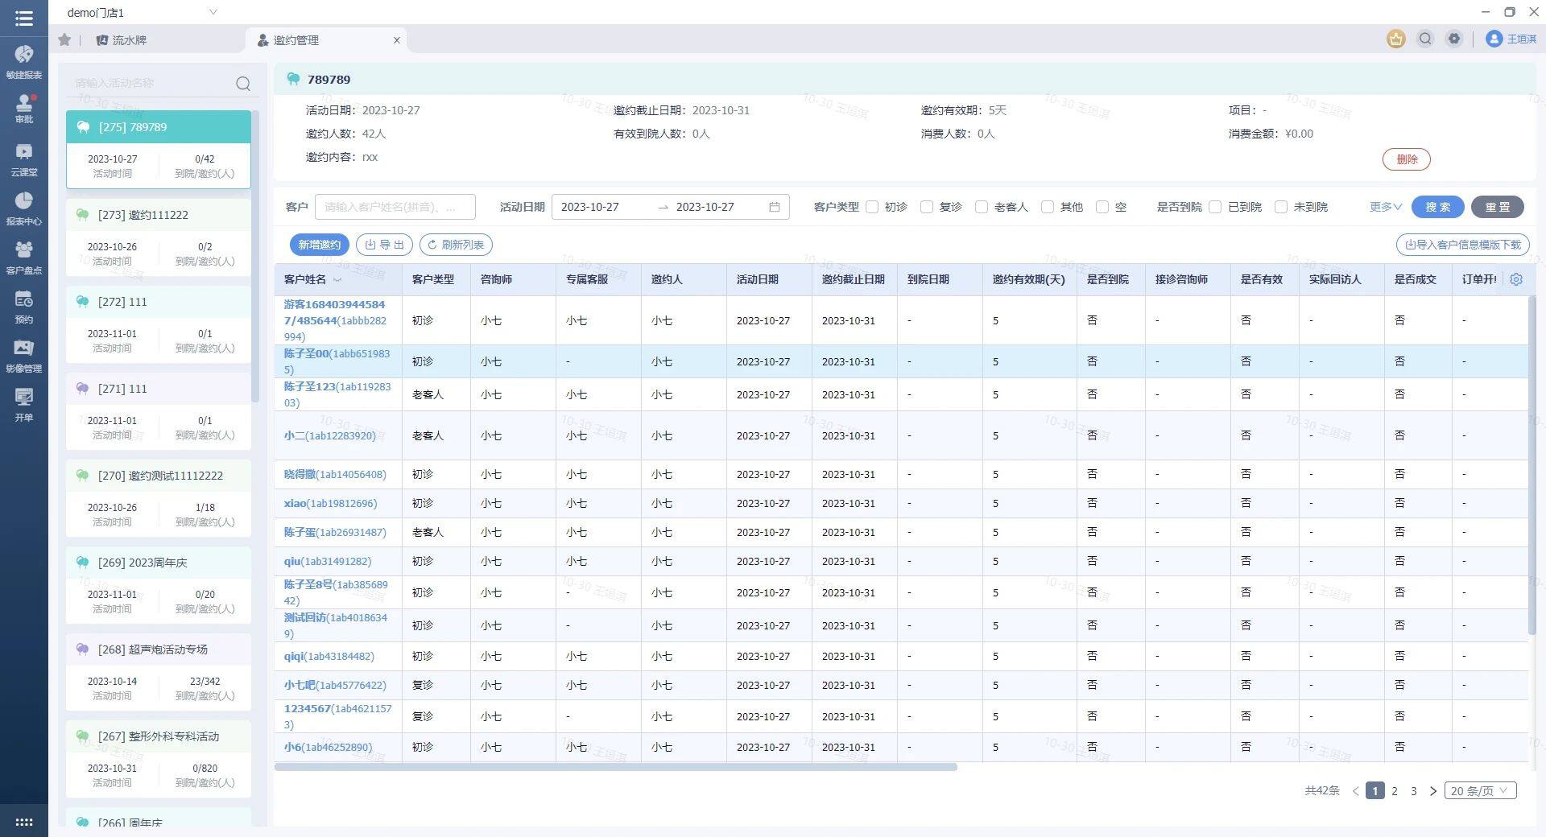Go to previous page arrow
1546x837 pixels.
pos(1356,791)
